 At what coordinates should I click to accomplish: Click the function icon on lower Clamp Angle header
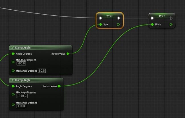point(13,80)
